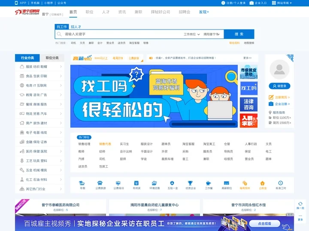Open 探秘好公司 in main navigation

(x=161, y=12)
